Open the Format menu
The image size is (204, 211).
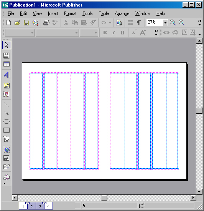(x=70, y=13)
